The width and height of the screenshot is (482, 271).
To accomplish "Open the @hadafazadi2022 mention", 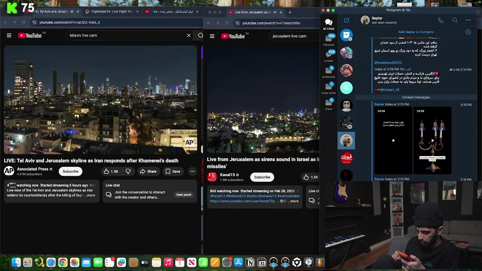I will point(388,62).
